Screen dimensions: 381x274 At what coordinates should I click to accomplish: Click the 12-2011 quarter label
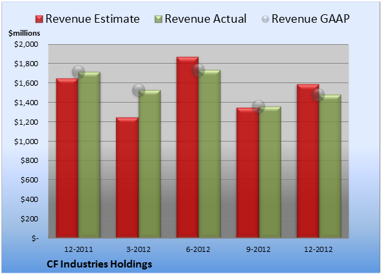78,249
